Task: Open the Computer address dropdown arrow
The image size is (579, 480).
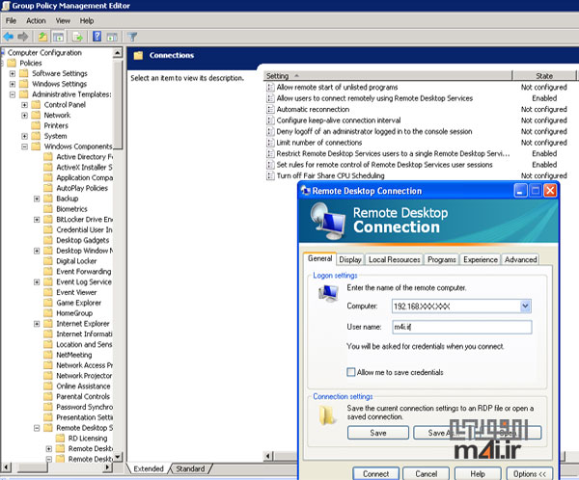Action: (526, 306)
